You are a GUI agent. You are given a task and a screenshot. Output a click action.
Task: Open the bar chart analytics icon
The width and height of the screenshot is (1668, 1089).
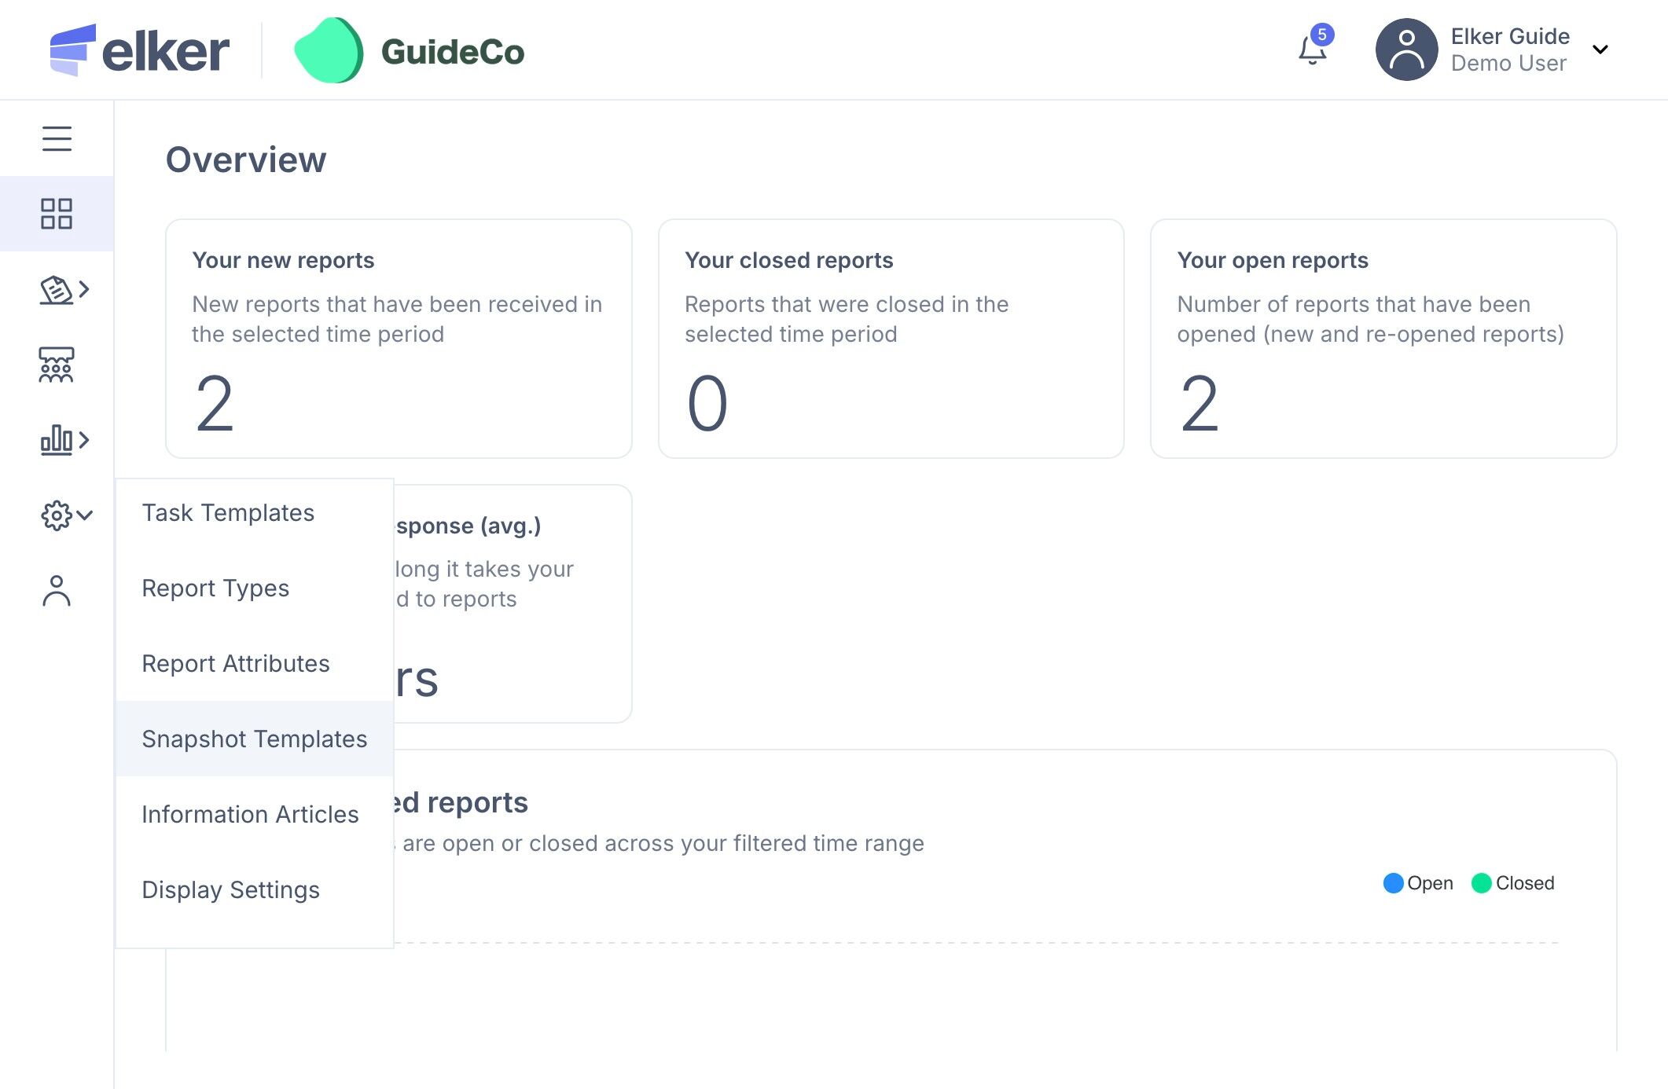[x=57, y=440]
